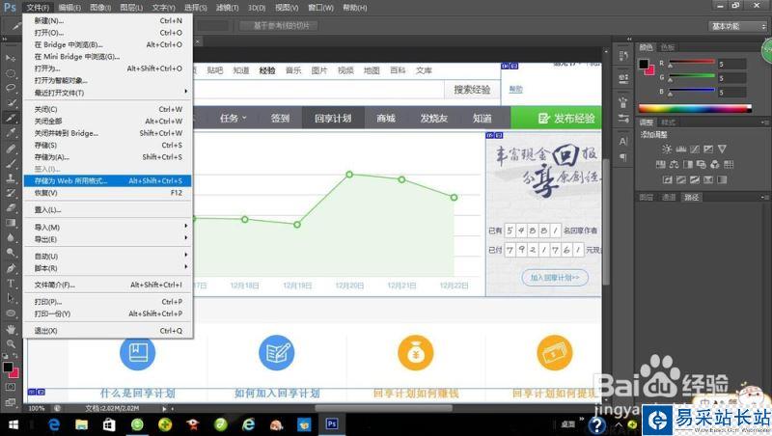Open the 编辑(E) menu
The image size is (772, 436).
[69, 8]
